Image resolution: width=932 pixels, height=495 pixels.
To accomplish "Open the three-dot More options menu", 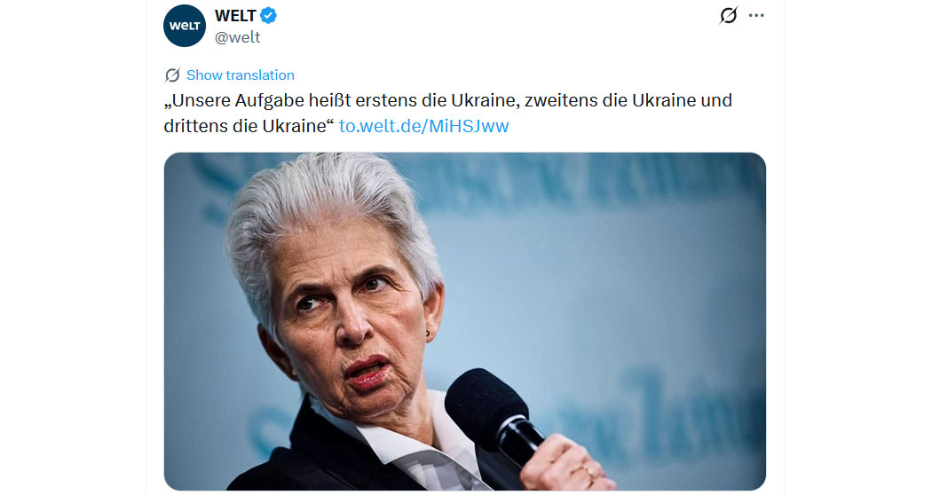I will click(756, 15).
